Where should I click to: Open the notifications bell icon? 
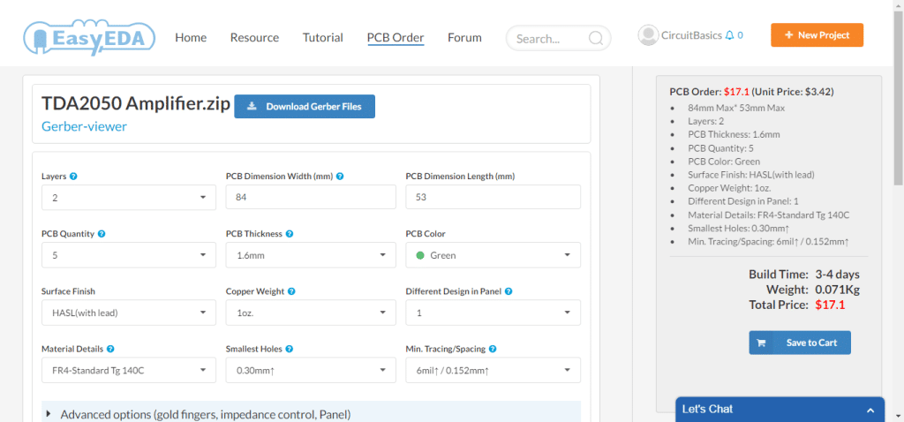[x=729, y=35]
